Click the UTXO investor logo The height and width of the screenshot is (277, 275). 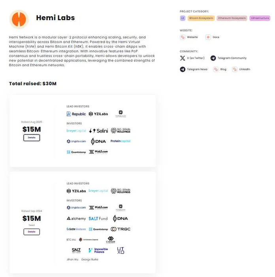121,250
